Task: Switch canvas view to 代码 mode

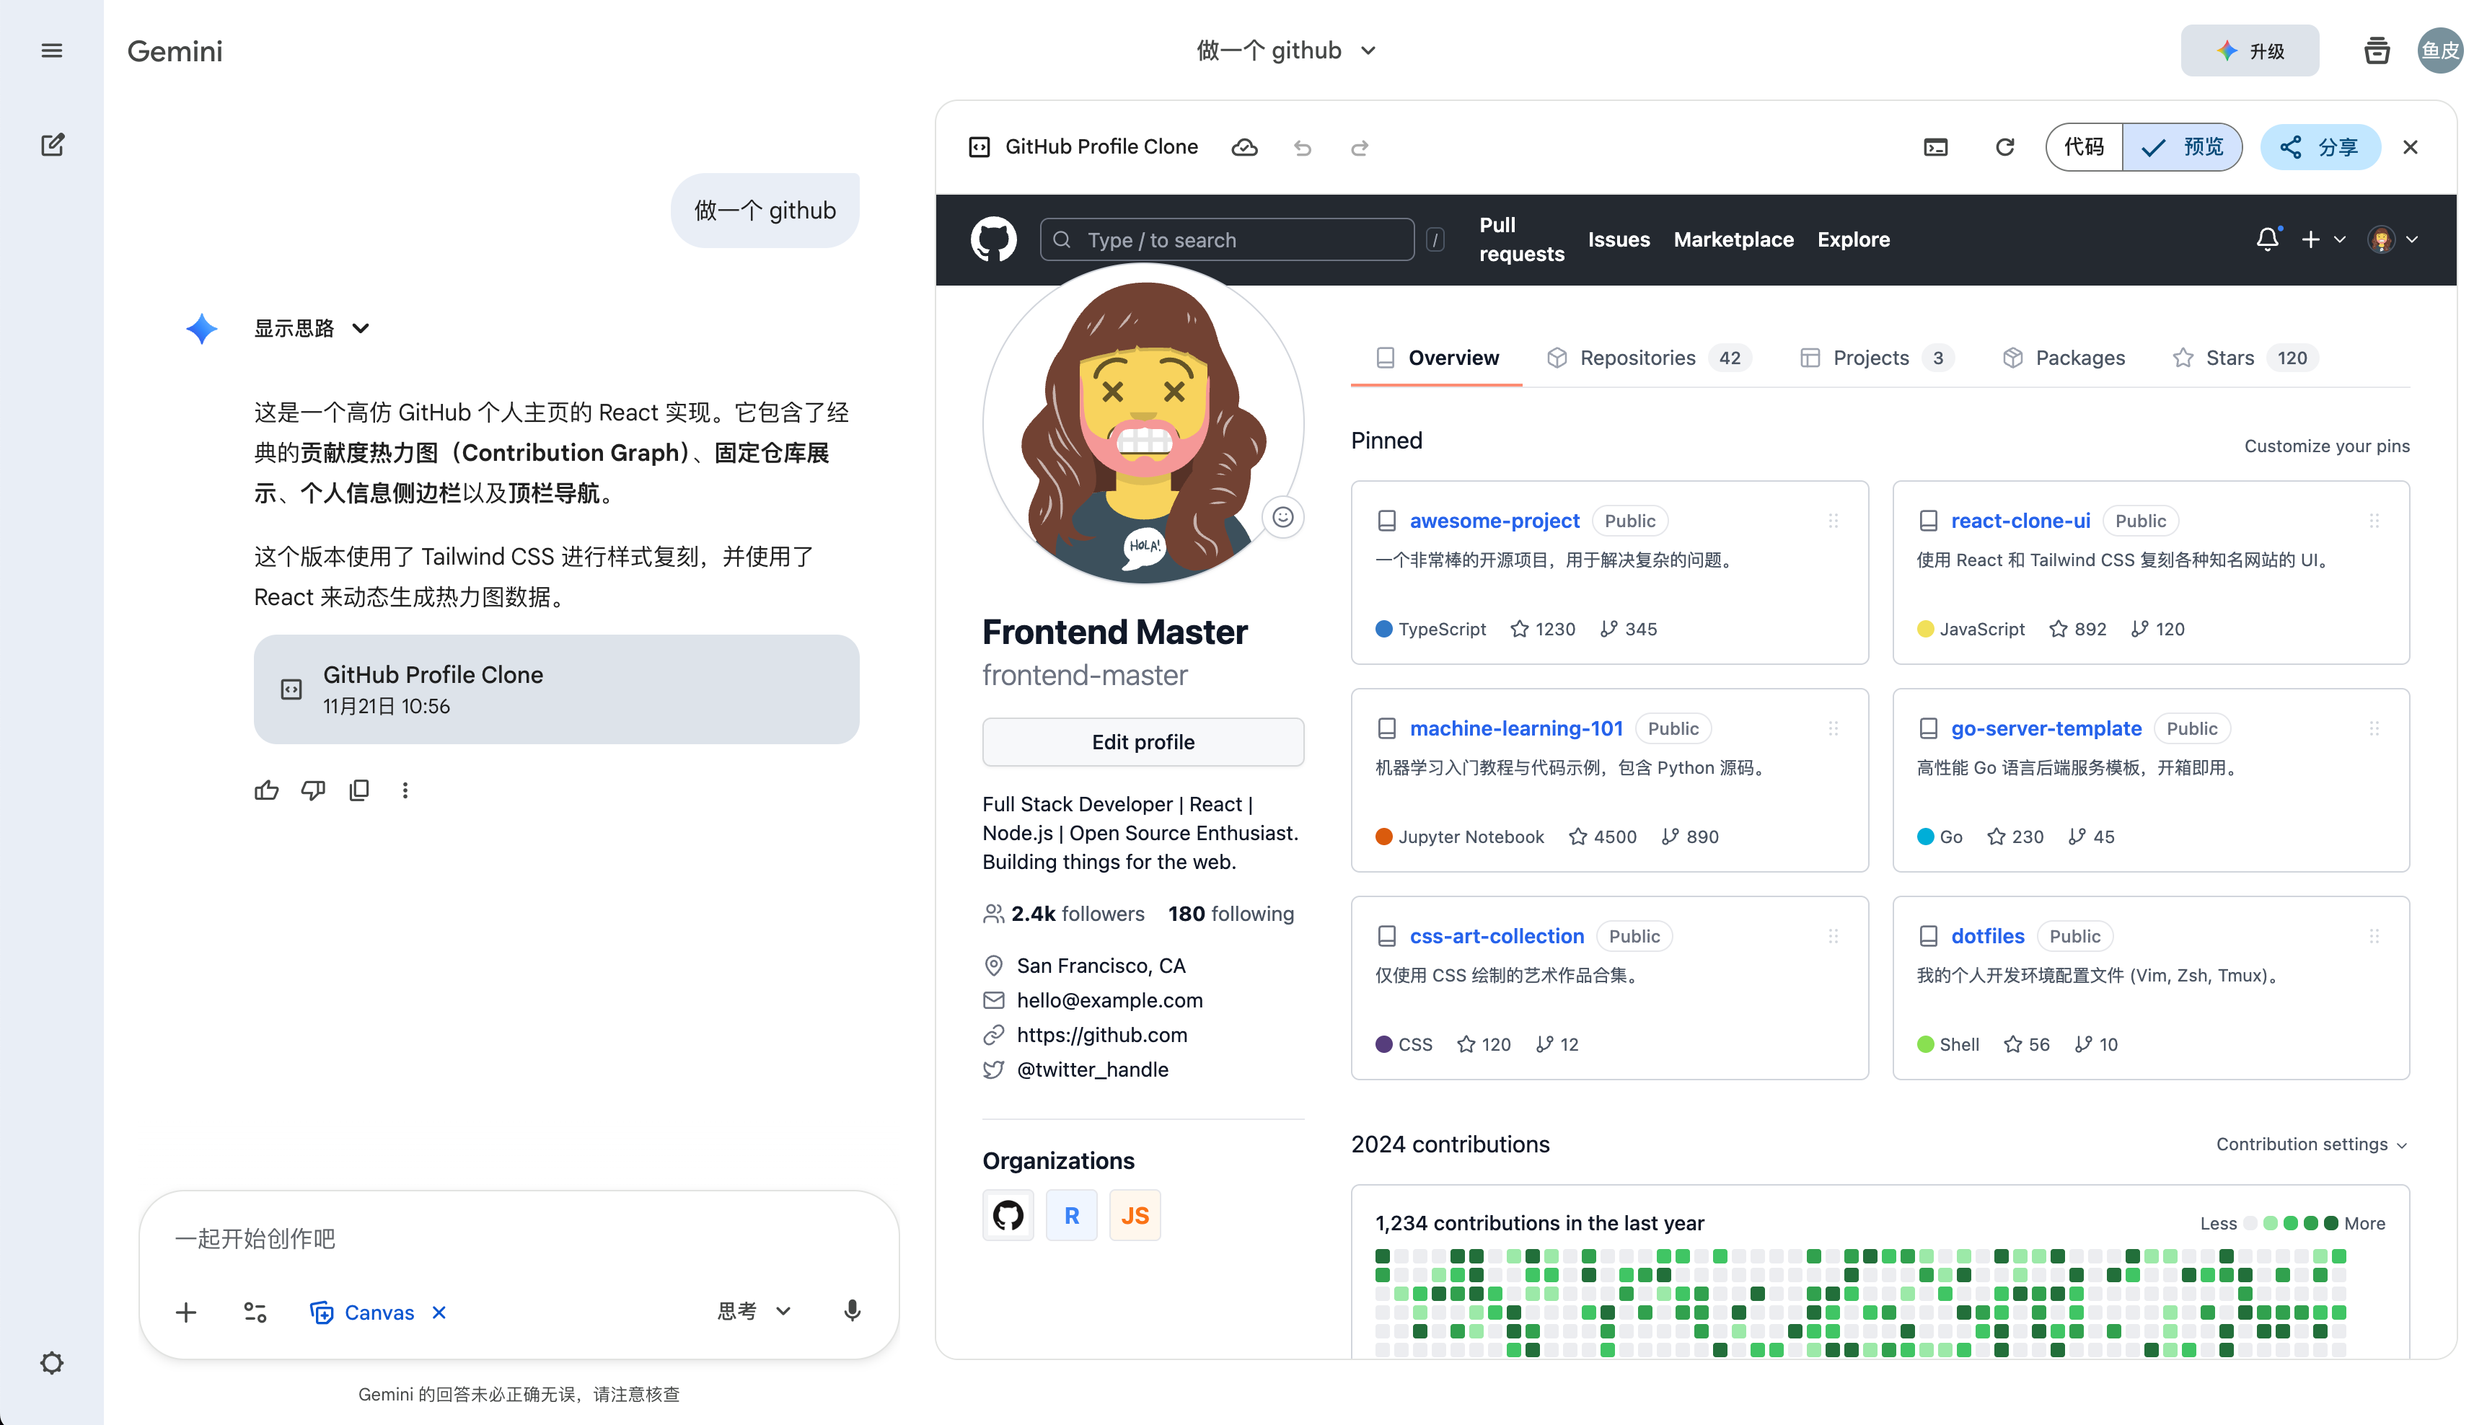Action: point(2084,147)
